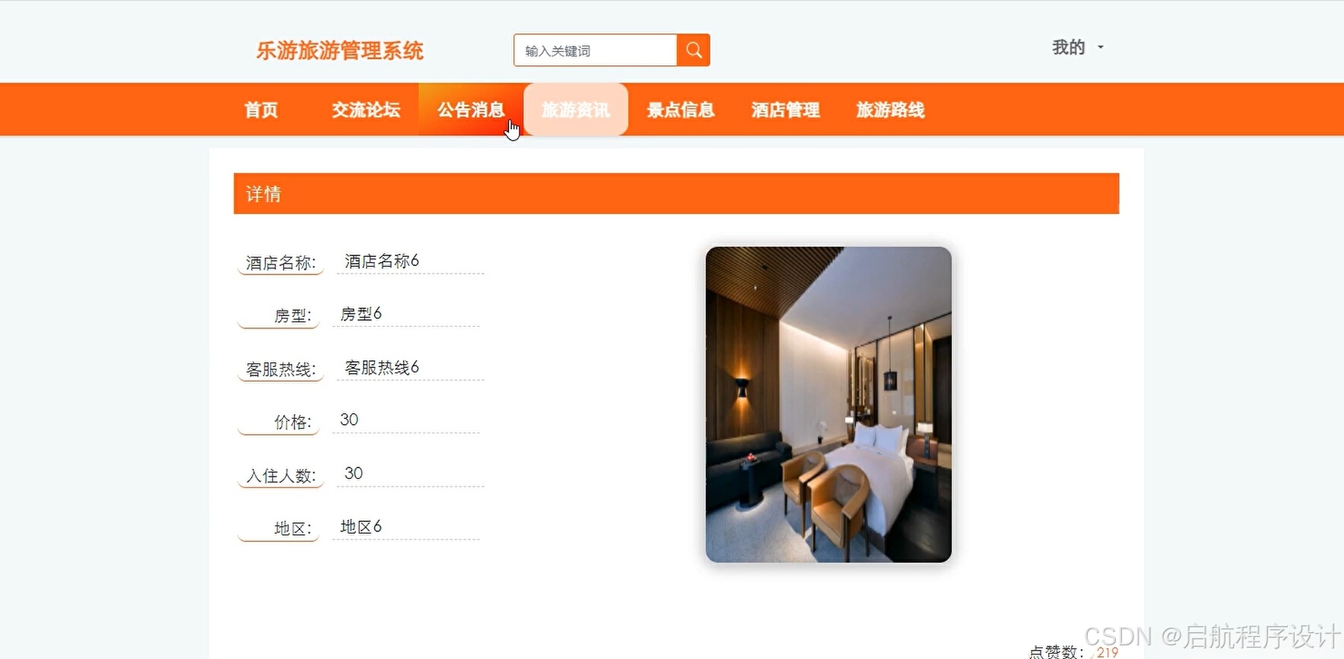
Task: Click the 详情 header bar
Action: (x=676, y=194)
